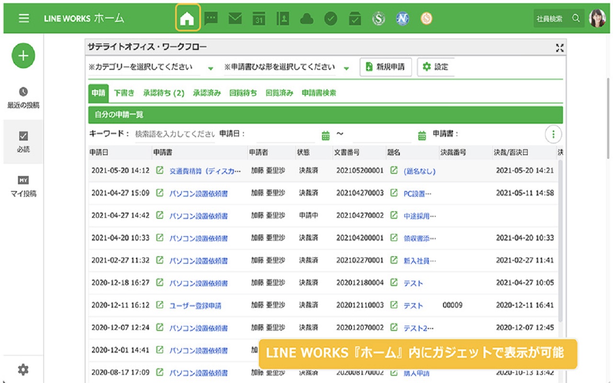The height and width of the screenshot is (383, 613).
Task: Click the start 申請日 date field
Action: pos(286,135)
